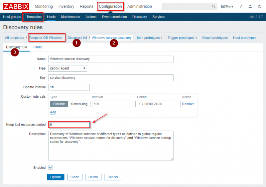This screenshot has width=266, height=187.
Task: Go to Actions submenu
Action: point(91,17)
